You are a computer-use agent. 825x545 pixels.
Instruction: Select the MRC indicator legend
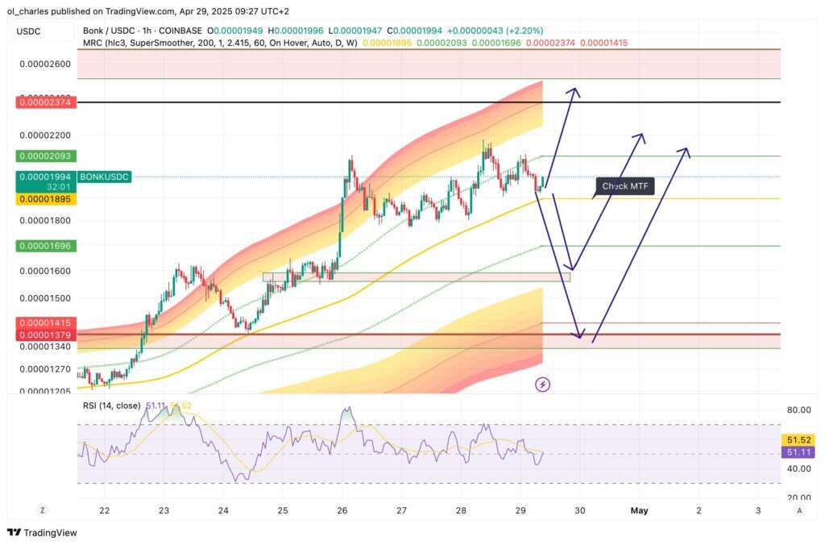(218, 42)
